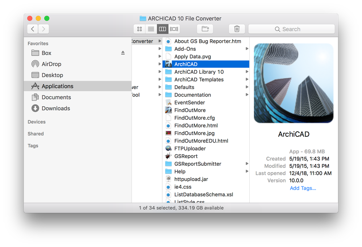Click the ArchiCAD app icon in list

click(x=168, y=64)
